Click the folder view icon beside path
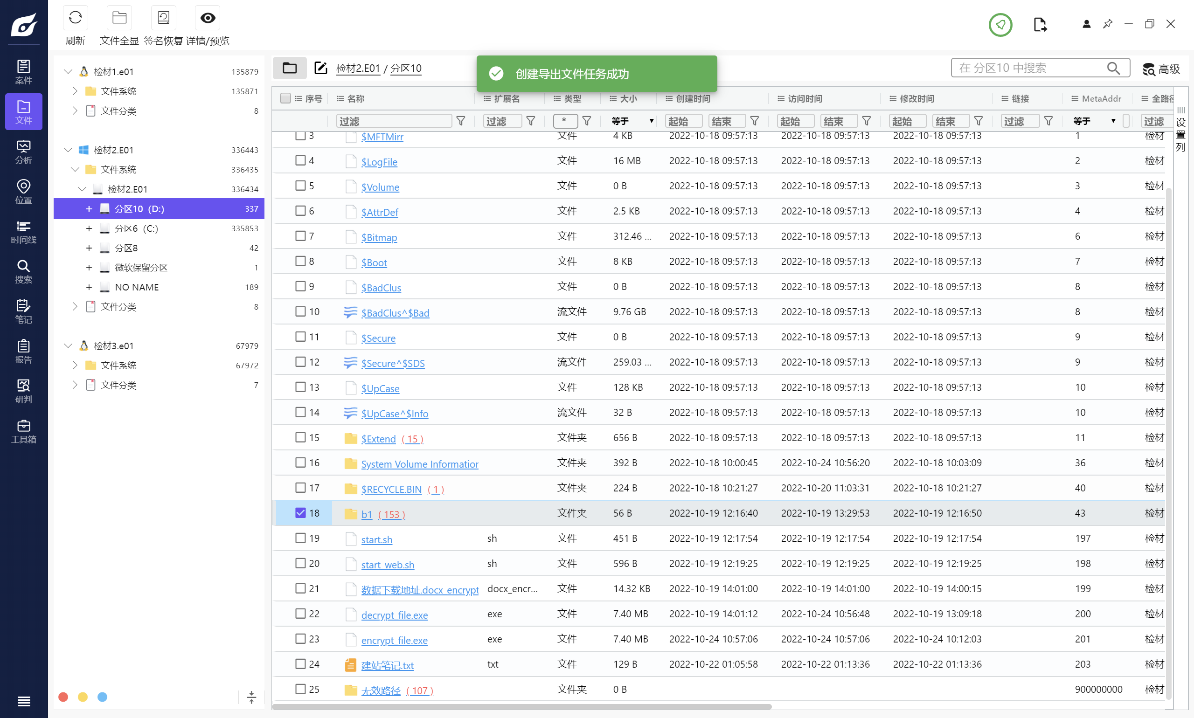 coord(290,68)
